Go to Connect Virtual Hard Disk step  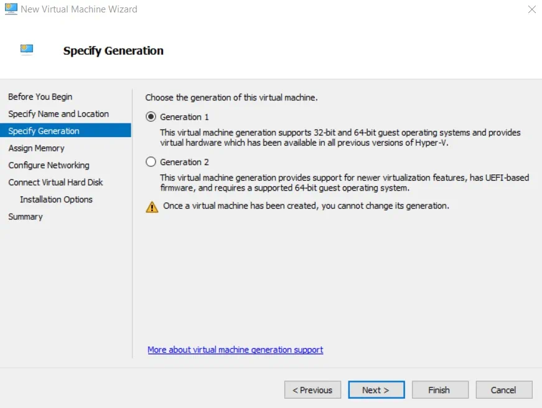tap(55, 183)
